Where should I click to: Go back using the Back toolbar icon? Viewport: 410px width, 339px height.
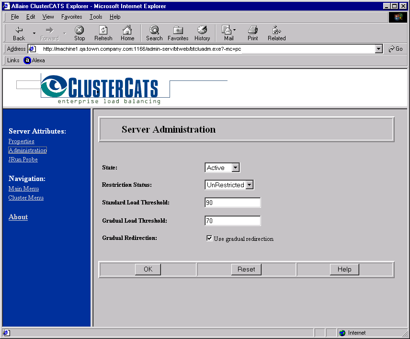pyautogui.click(x=19, y=30)
